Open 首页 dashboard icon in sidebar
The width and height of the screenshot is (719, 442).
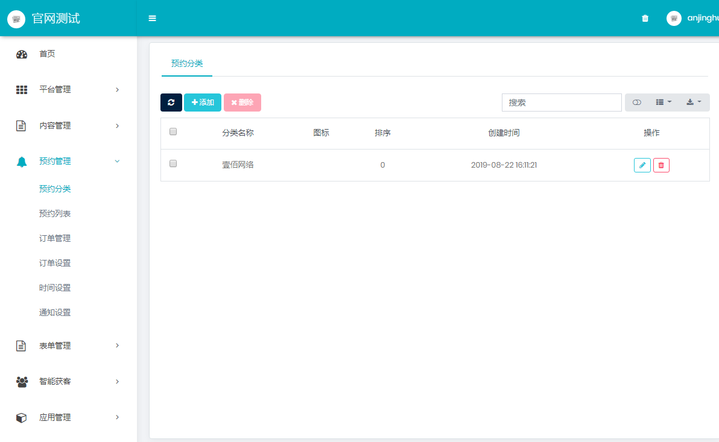click(22, 54)
